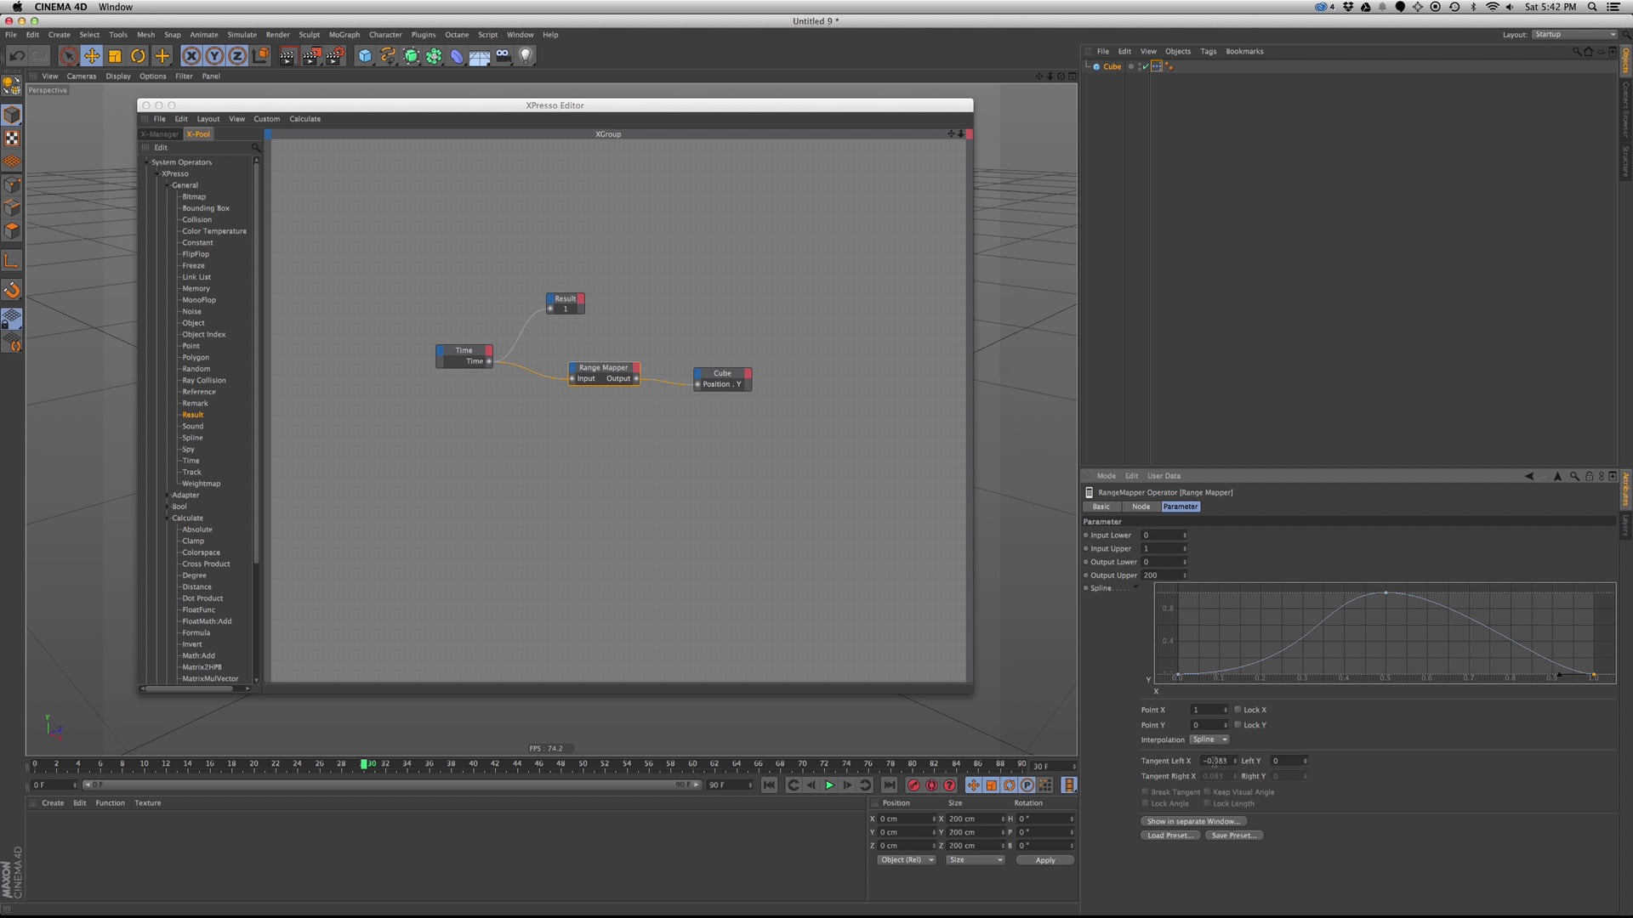Click the Record Active Objects button
Image resolution: width=1633 pixels, height=918 pixels.
coord(913,785)
